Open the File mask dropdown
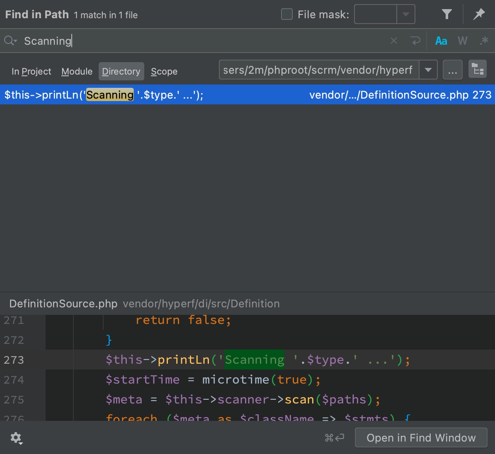 pos(406,14)
